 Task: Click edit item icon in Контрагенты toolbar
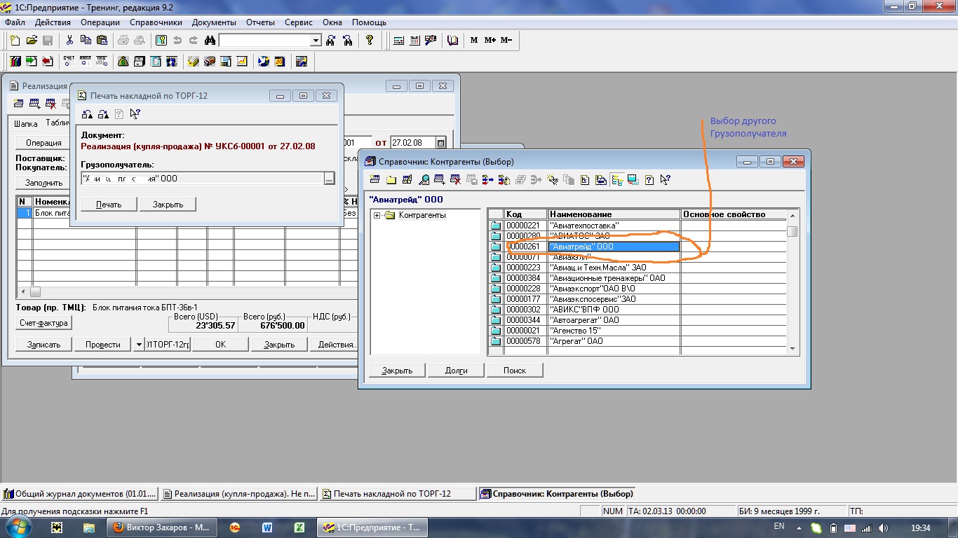point(407,179)
